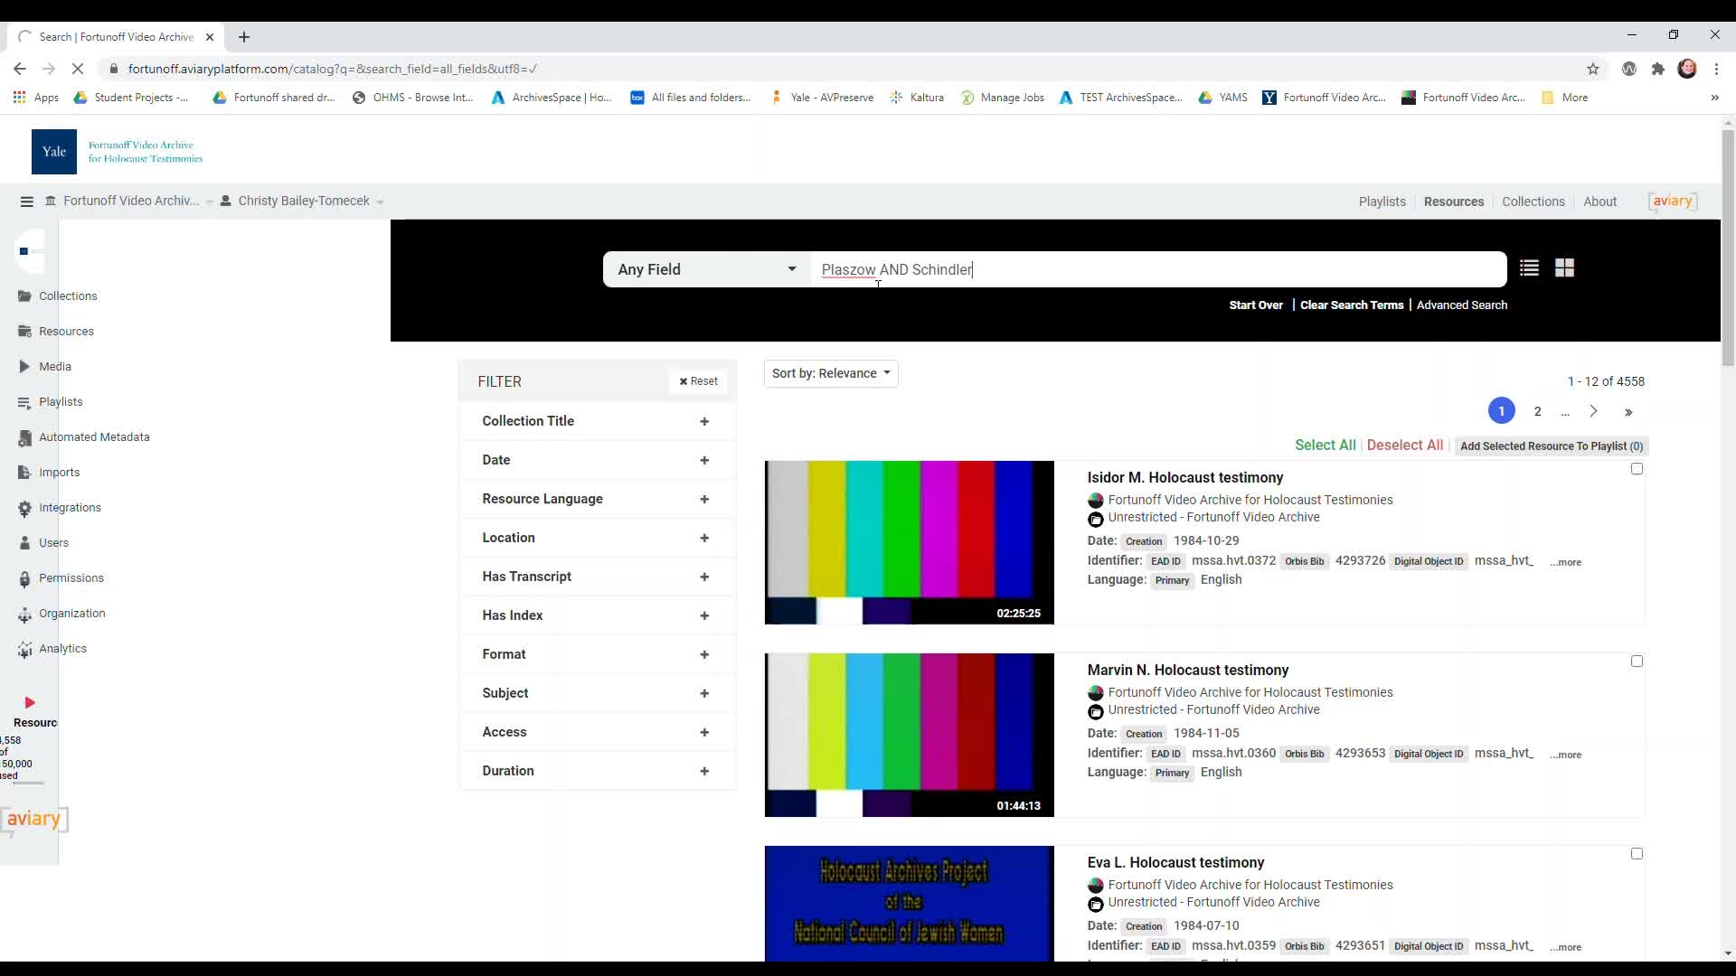Select Eva L. testimony checkbox
This screenshot has height=976, width=1736.
coord(1637,854)
